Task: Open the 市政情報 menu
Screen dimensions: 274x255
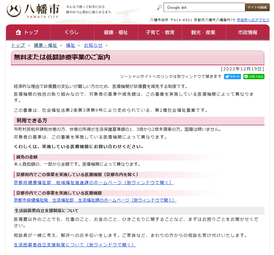Action: pyautogui.click(x=248, y=32)
